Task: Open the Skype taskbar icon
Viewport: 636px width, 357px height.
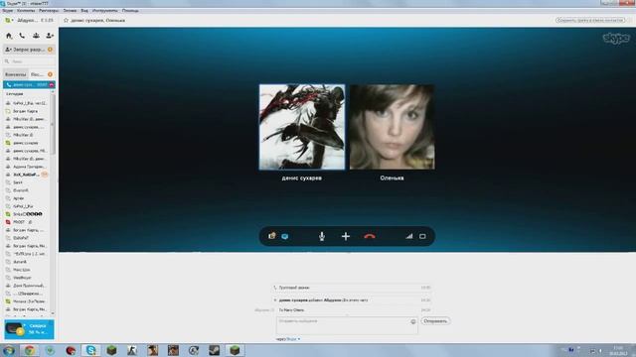Action: [90, 350]
